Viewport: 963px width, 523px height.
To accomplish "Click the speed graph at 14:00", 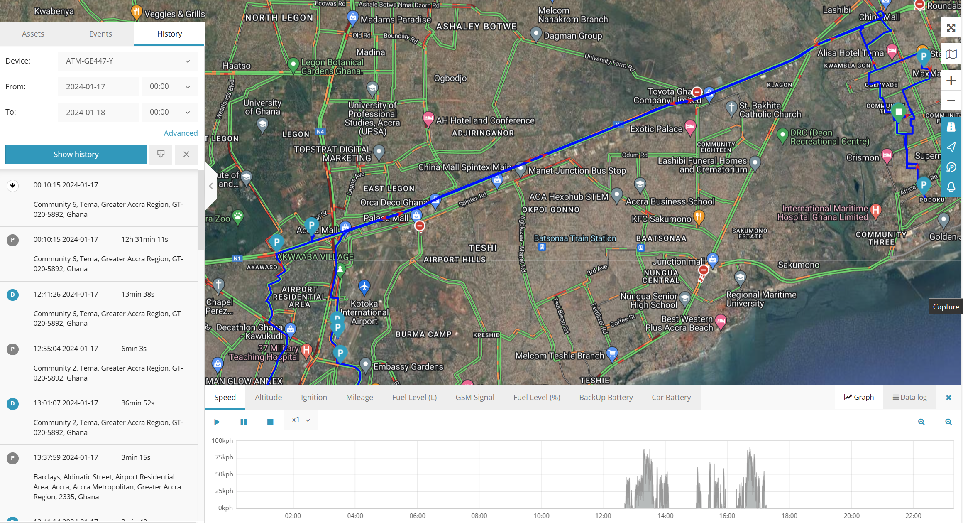I will click(665, 474).
